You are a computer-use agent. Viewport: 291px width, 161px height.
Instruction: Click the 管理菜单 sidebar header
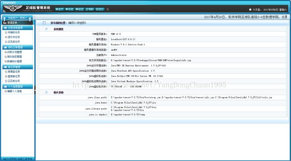[17, 23]
